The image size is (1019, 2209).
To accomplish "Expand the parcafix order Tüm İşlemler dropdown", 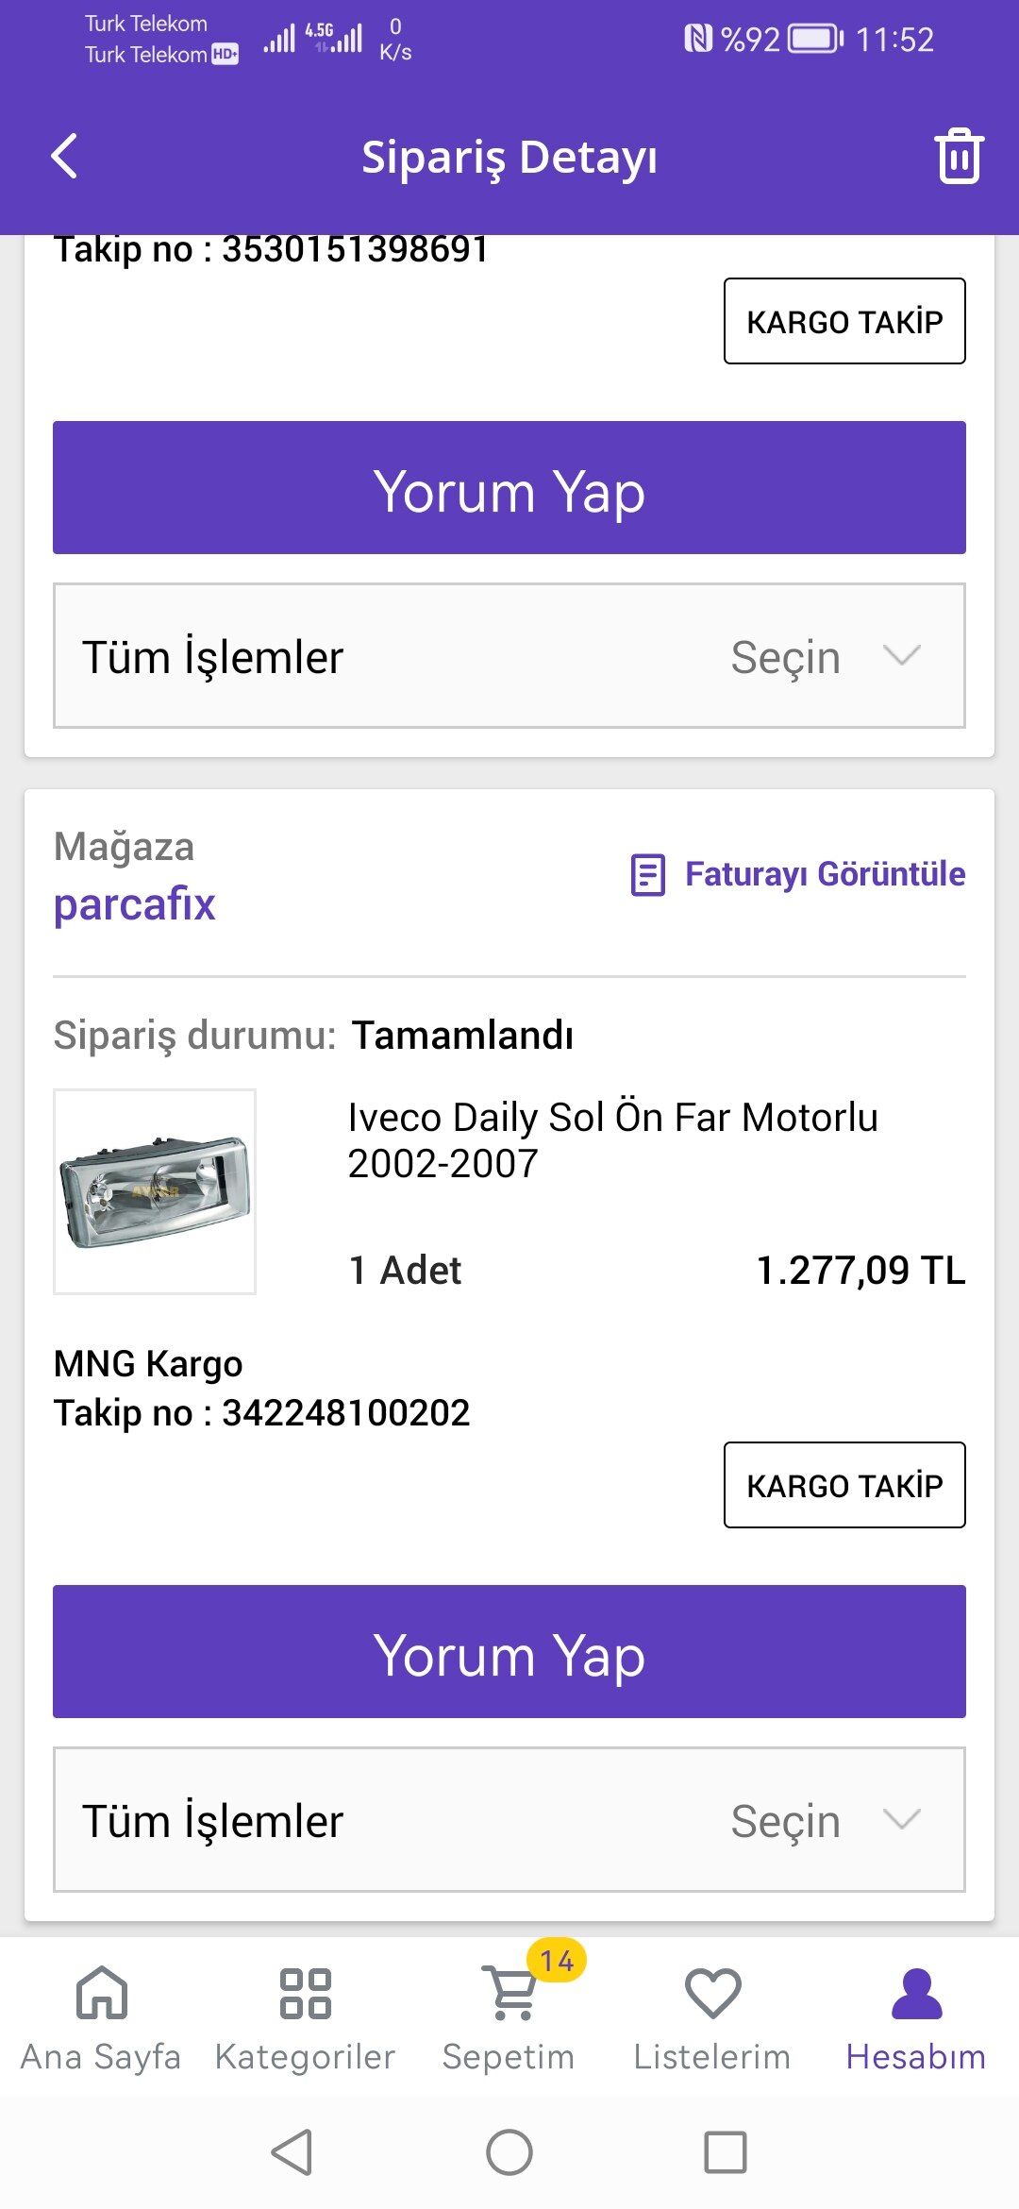I will coord(509,1820).
